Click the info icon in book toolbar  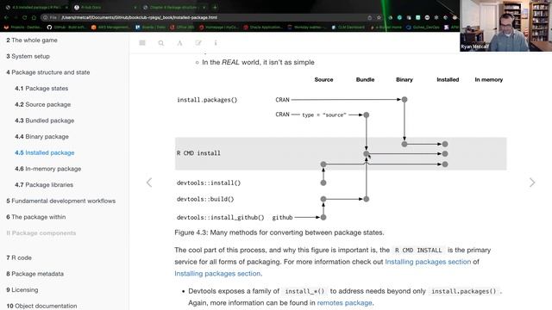tap(216, 43)
